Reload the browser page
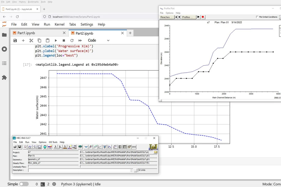The width and height of the screenshot is (281, 187). click(x=17, y=17)
